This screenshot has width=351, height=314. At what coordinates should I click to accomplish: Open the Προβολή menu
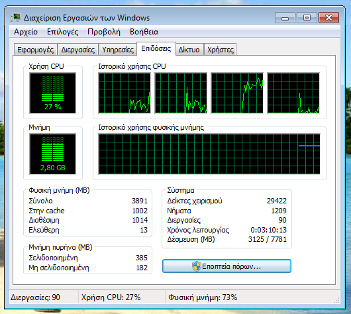[104, 32]
